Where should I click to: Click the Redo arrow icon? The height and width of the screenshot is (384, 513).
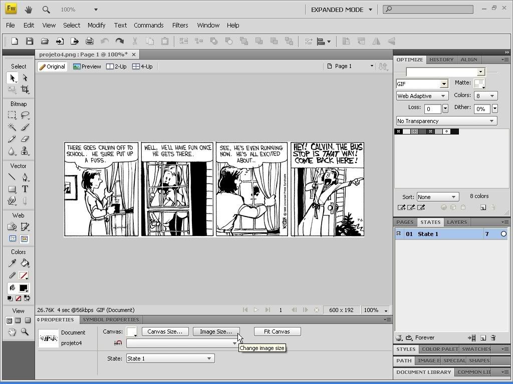pos(120,41)
